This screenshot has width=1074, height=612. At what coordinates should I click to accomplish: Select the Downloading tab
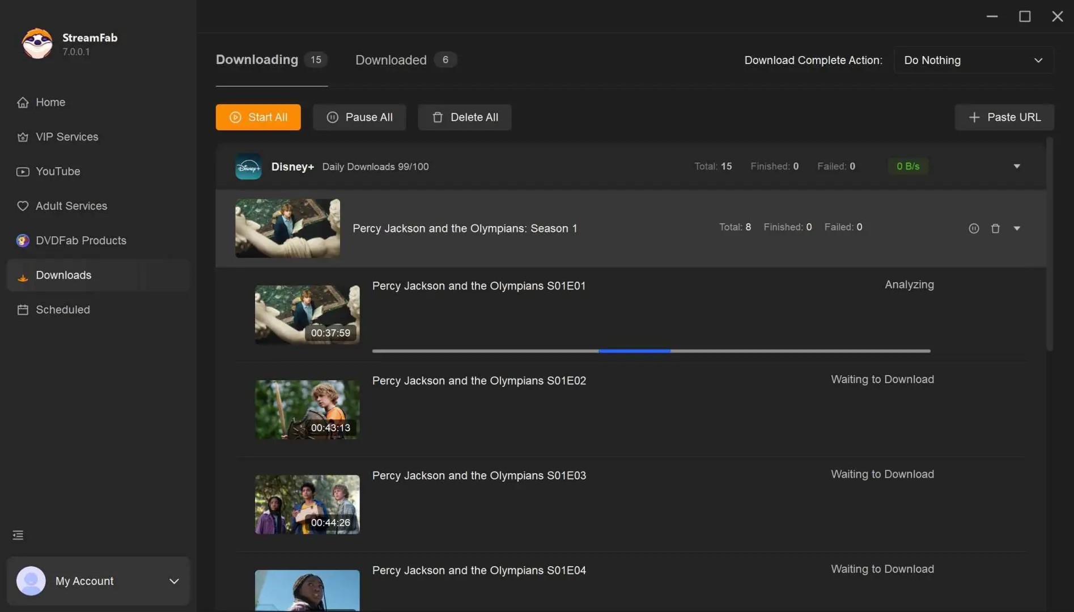coord(256,59)
